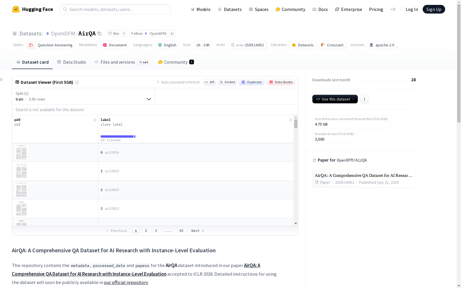Click the label class distribution bar
The height and width of the screenshot is (288, 461).
(x=118, y=137)
